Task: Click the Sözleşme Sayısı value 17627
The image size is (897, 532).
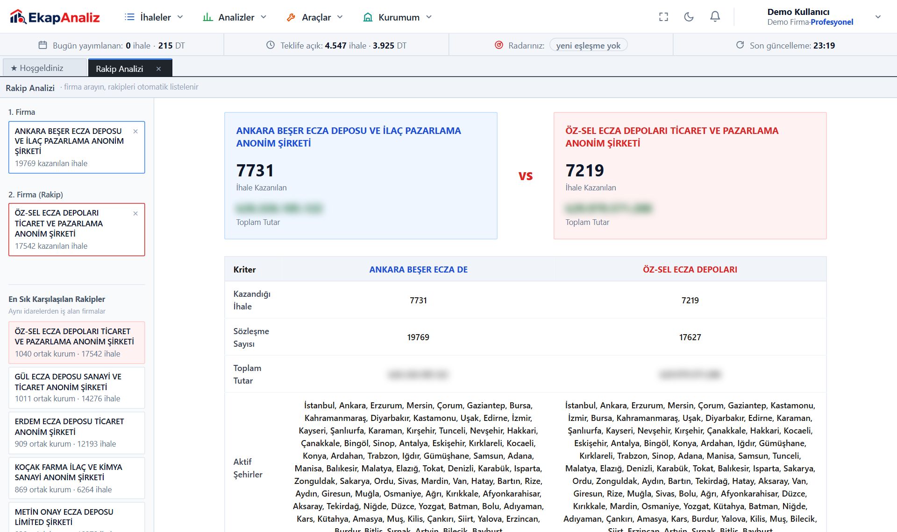Action: point(690,337)
